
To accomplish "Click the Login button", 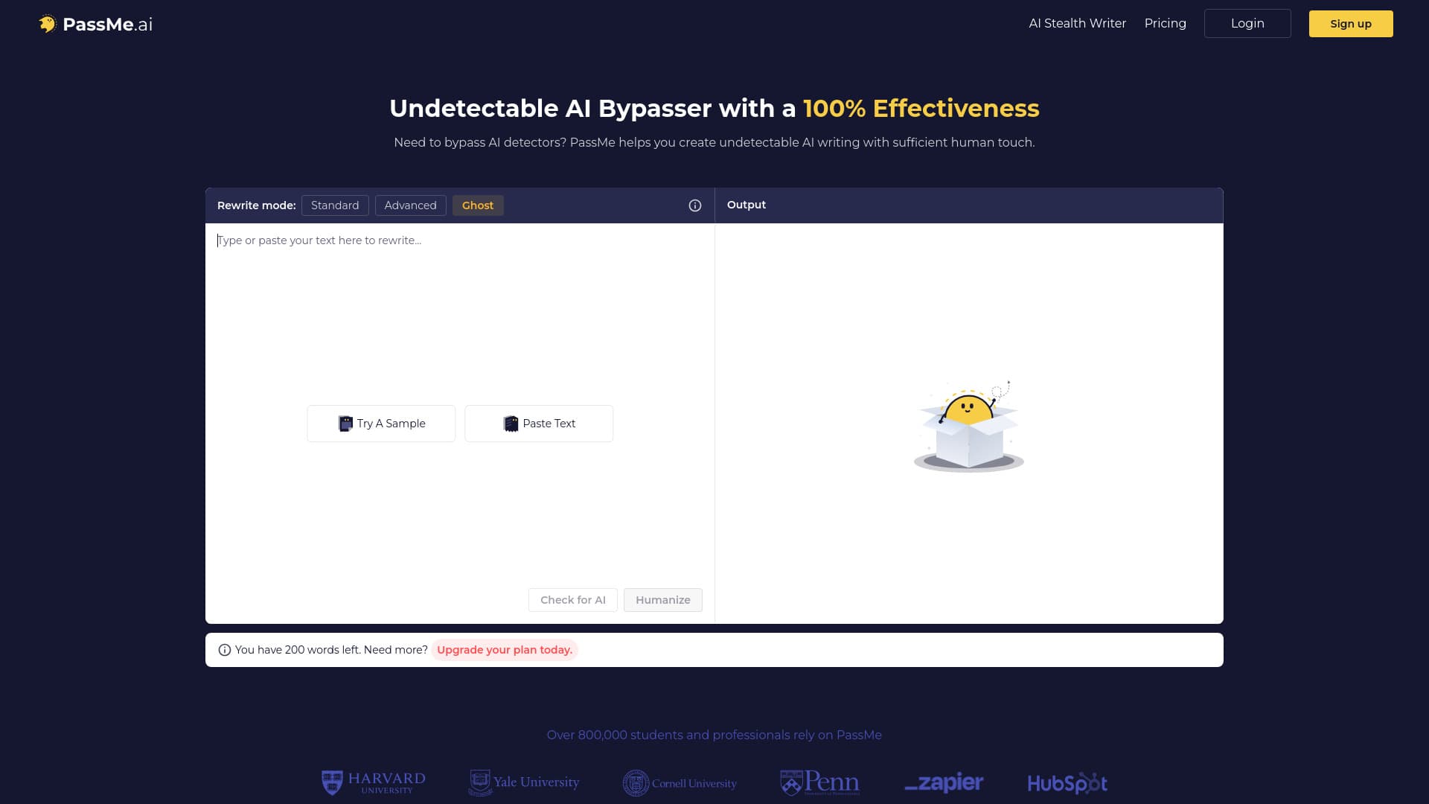I will tap(1247, 23).
